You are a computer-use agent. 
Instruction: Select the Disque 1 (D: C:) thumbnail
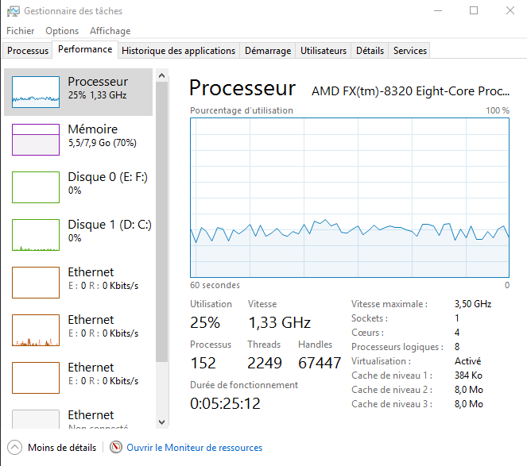[x=36, y=235]
